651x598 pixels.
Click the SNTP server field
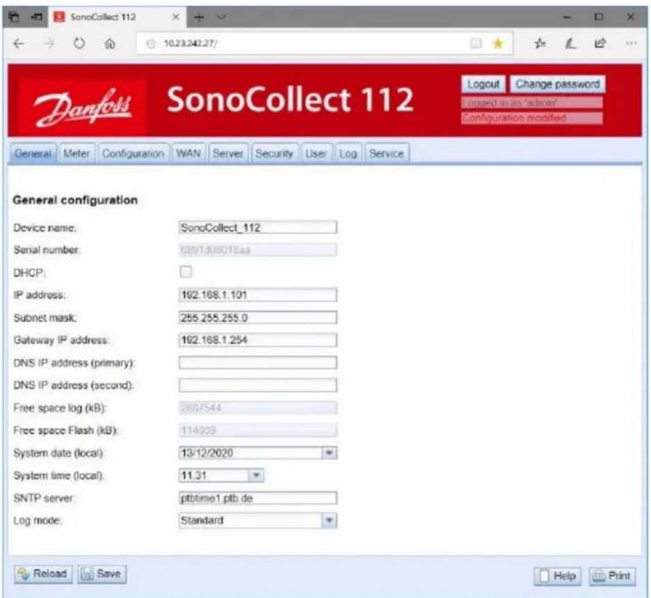coord(258,498)
